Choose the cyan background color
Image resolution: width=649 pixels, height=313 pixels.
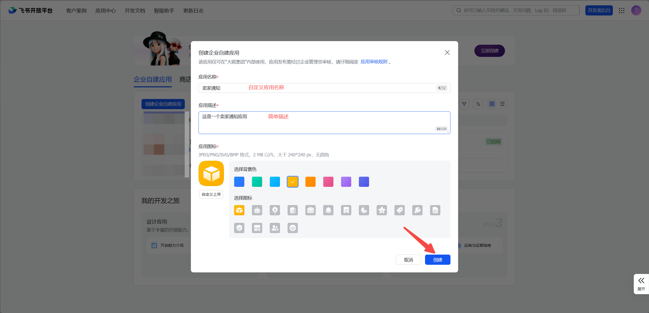275,182
